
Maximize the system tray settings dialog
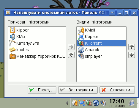click(126, 12)
